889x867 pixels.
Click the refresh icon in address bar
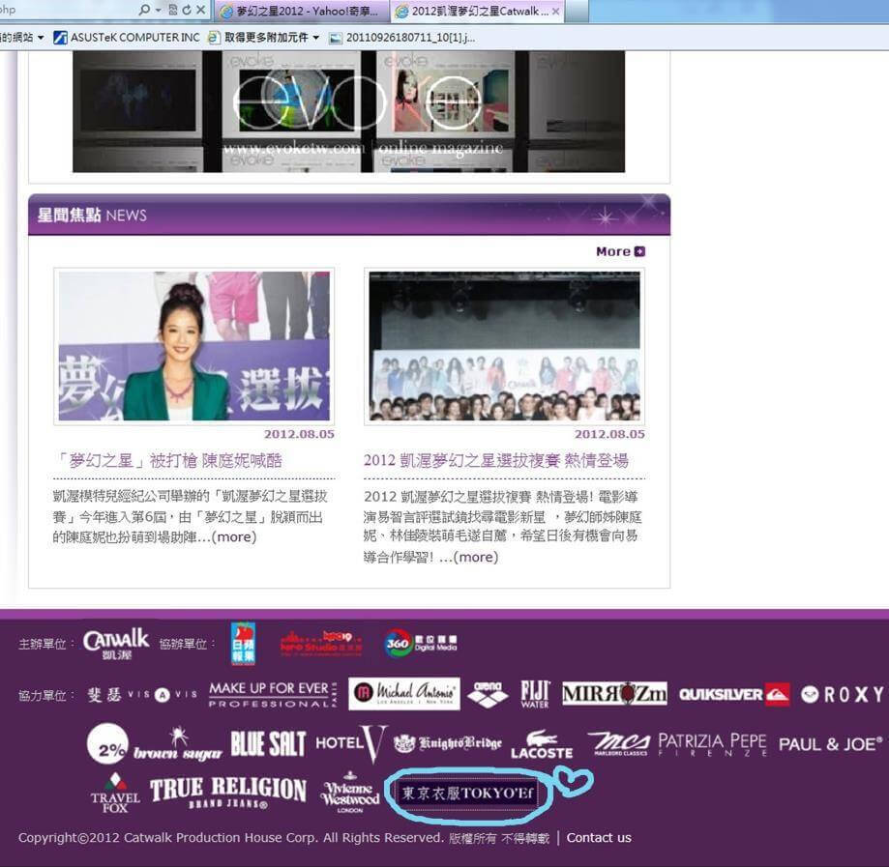click(x=187, y=10)
